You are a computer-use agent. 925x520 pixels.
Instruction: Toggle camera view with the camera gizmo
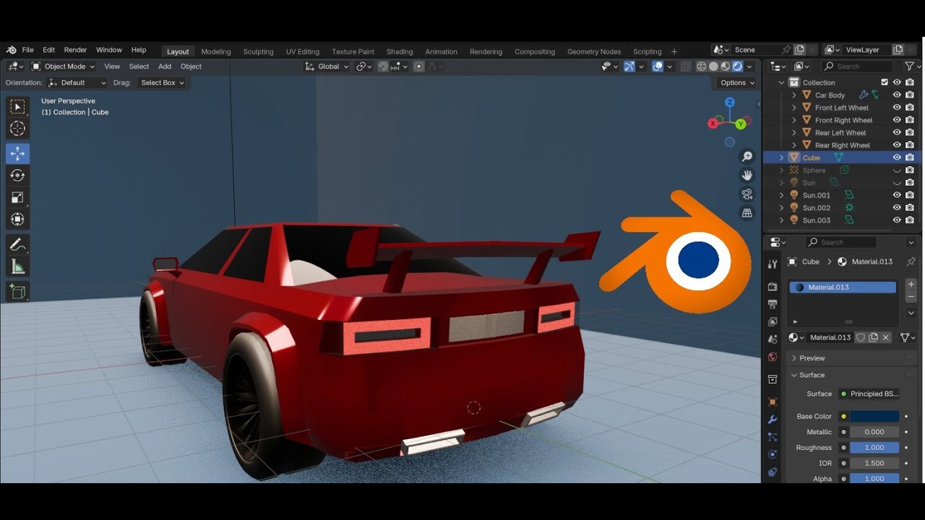pyautogui.click(x=747, y=194)
